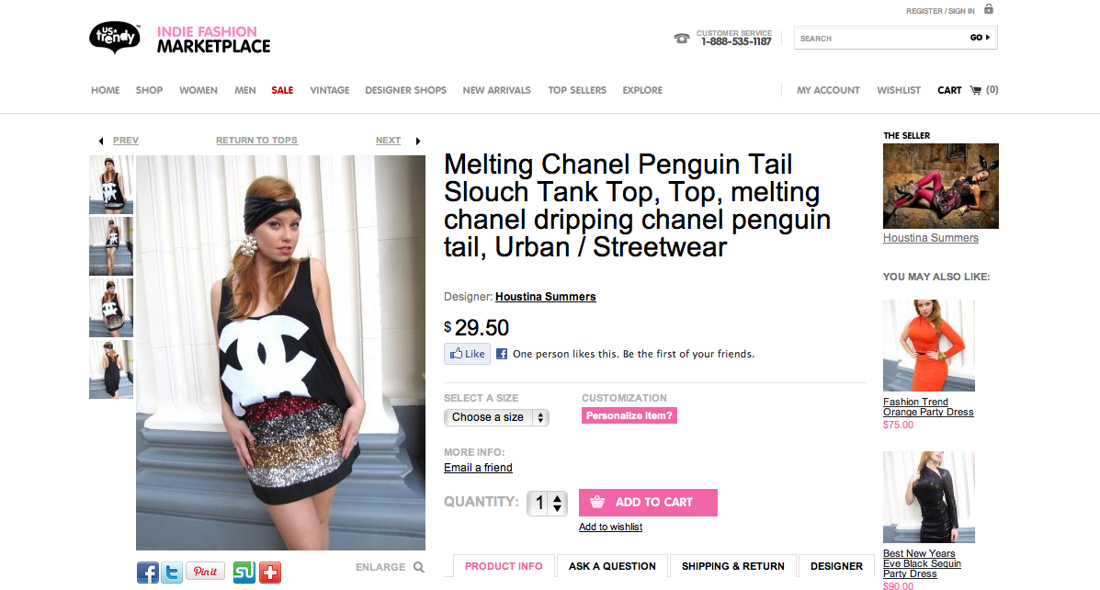The width and height of the screenshot is (1100, 590).
Task: Open the quantity selector dropdown
Action: (x=547, y=503)
